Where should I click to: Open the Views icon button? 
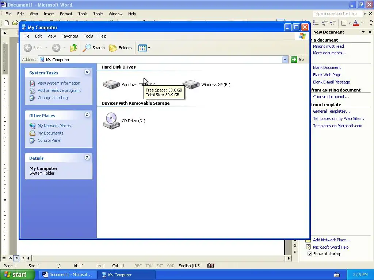(142, 48)
